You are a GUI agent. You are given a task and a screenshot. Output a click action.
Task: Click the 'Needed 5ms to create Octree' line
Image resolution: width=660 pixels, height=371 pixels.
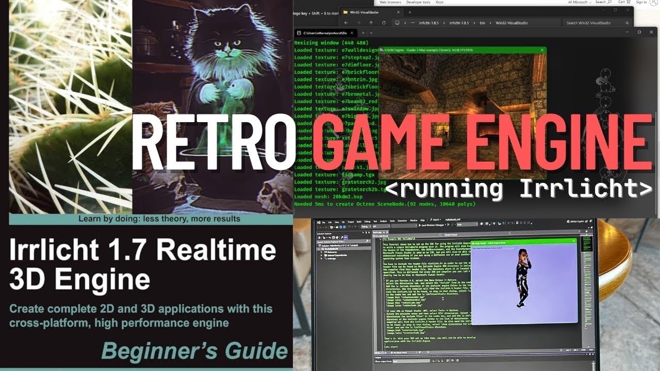385,204
